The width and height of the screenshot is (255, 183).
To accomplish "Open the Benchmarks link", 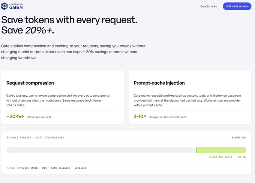I will [208, 6].
